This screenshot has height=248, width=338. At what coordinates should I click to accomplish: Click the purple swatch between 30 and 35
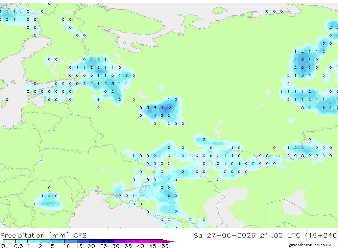(120, 241)
